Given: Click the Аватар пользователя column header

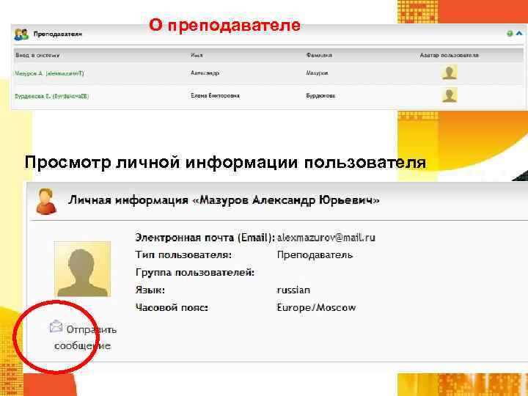Looking at the screenshot, I should click(x=450, y=55).
